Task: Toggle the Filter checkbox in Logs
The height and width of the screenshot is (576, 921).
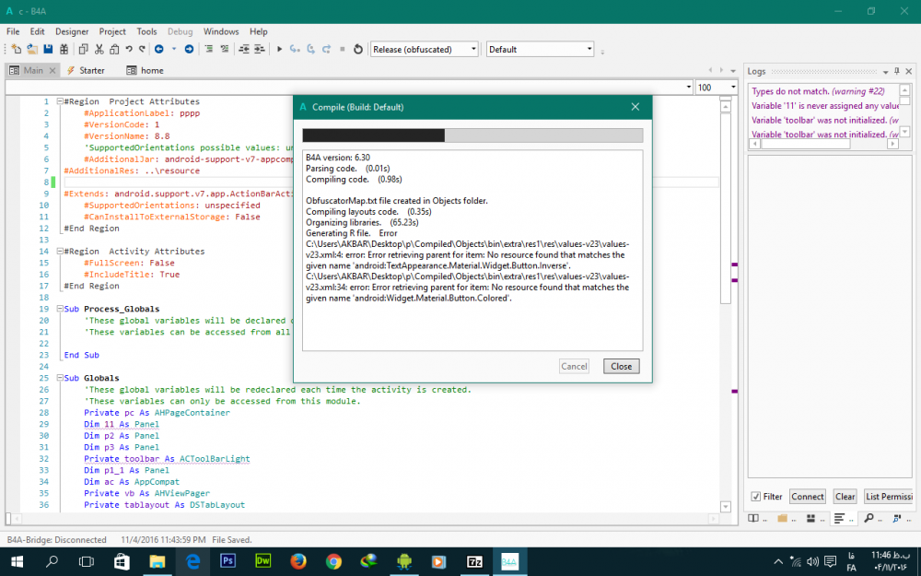Action: pyautogui.click(x=756, y=497)
